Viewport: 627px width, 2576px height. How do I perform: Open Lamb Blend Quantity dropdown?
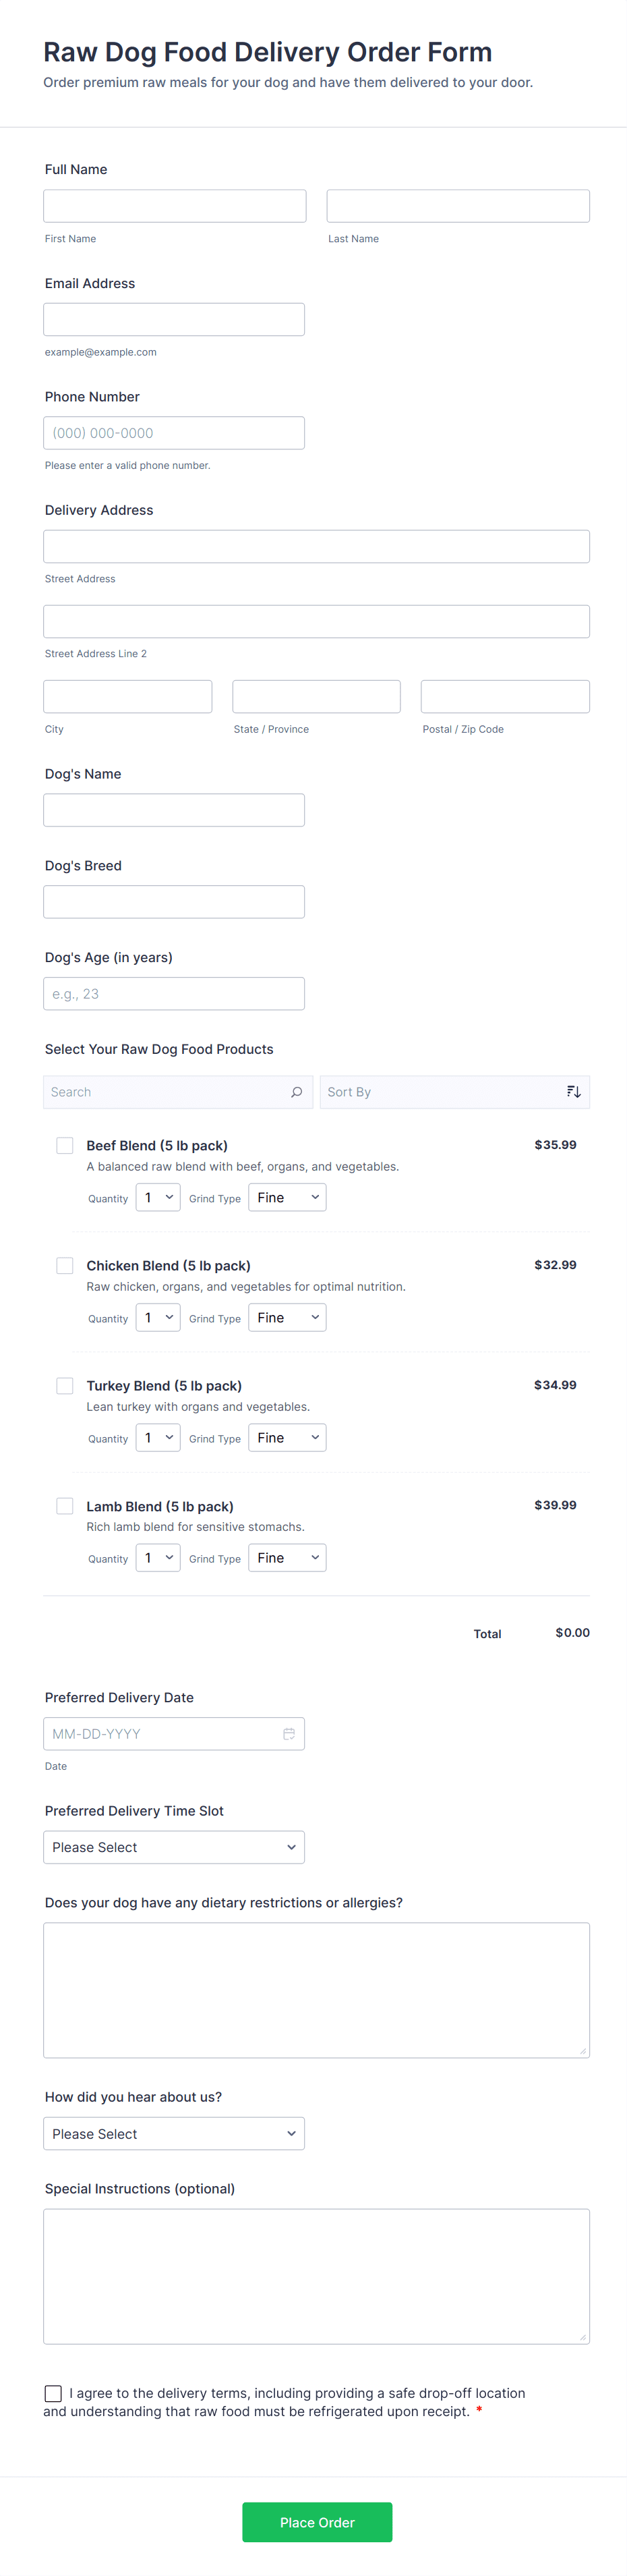coord(158,1558)
